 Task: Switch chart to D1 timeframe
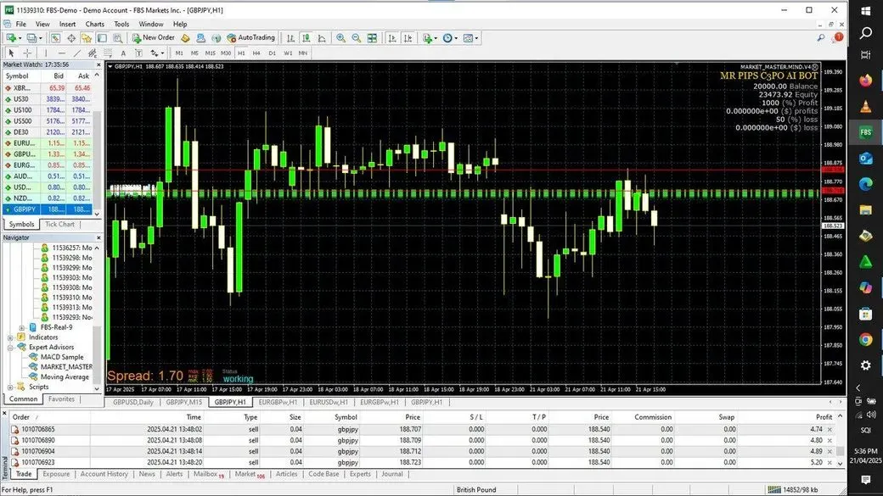(x=272, y=53)
